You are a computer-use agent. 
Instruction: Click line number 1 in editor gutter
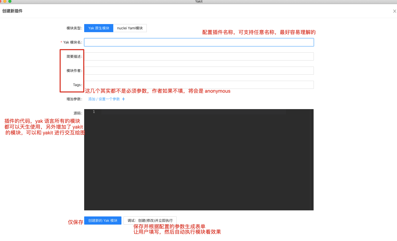(x=94, y=112)
